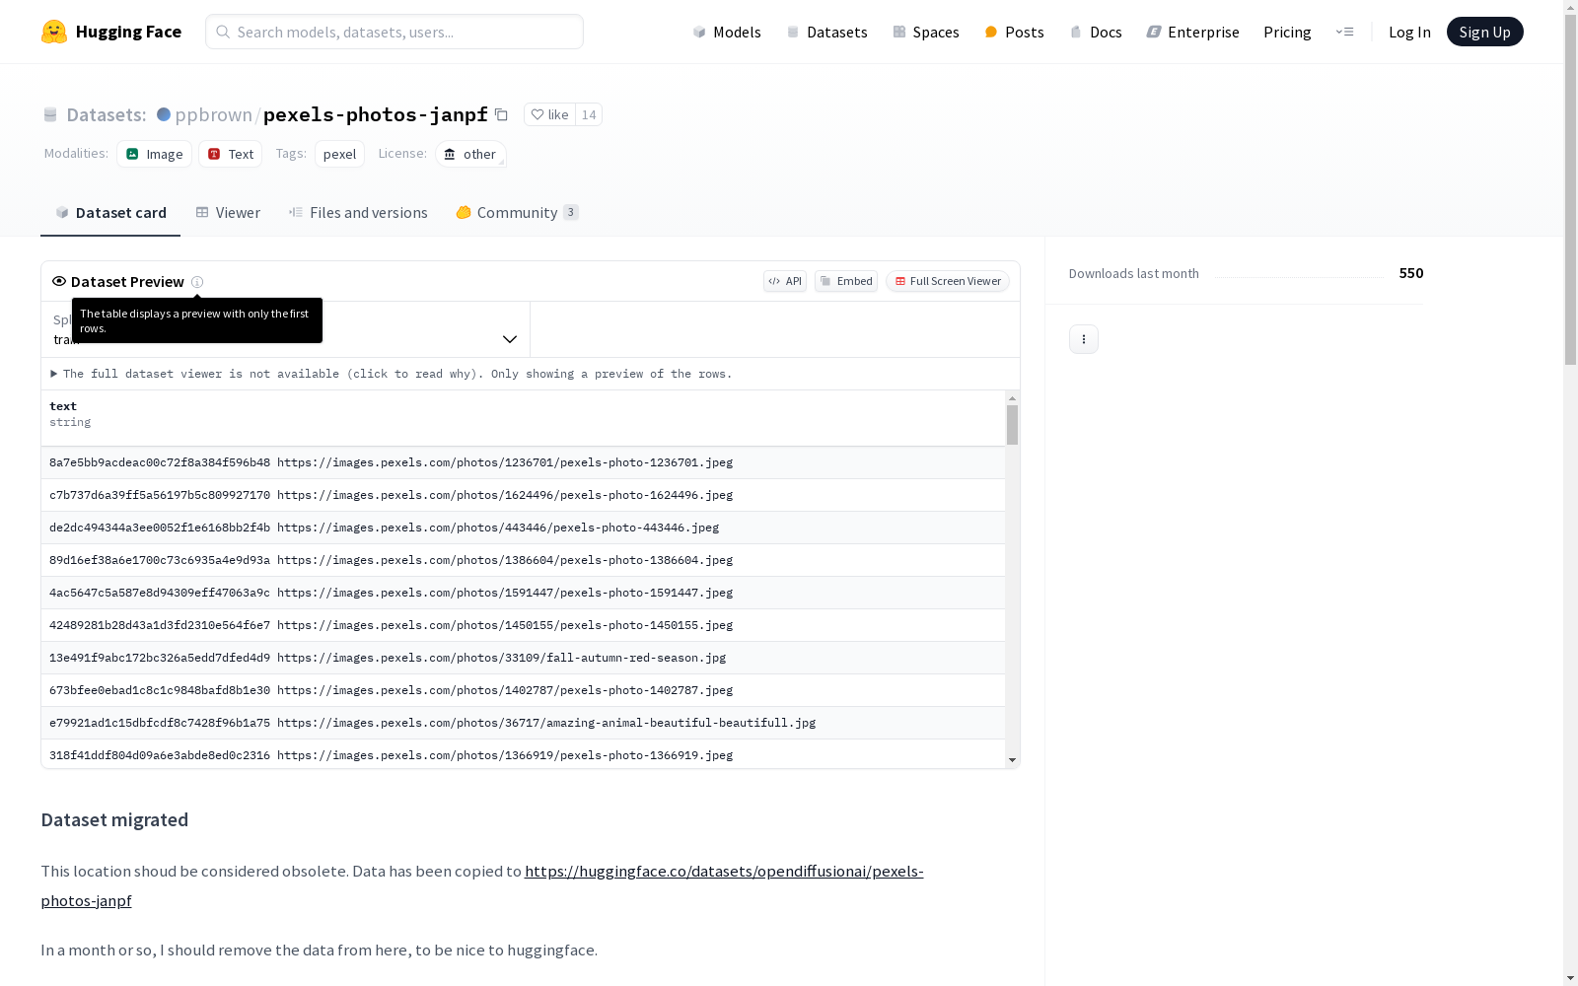
Task: Click the Datasets: breadcrumb label
Action: tap(107, 114)
